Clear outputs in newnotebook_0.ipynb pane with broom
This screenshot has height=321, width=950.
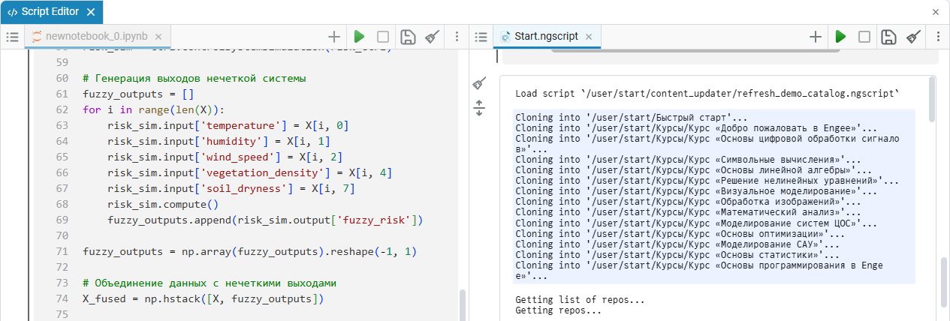click(x=432, y=36)
